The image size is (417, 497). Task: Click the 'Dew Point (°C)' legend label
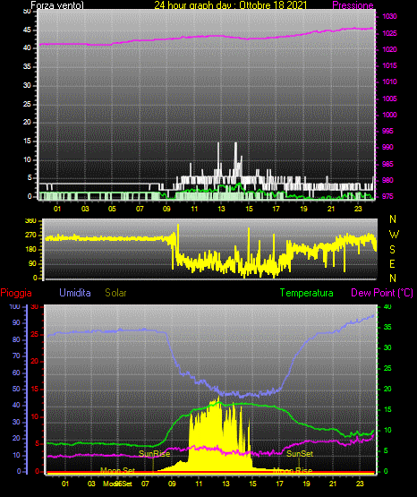[382, 293]
